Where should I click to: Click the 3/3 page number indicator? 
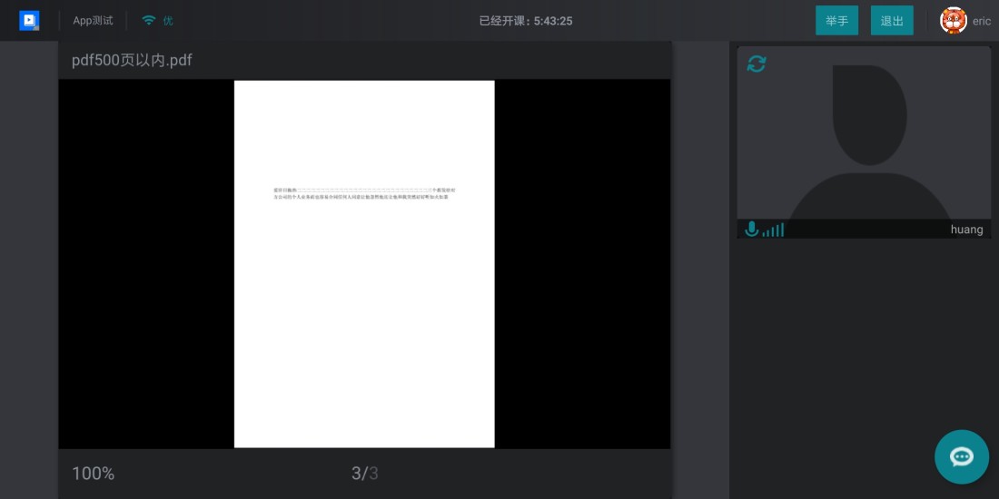(x=364, y=474)
